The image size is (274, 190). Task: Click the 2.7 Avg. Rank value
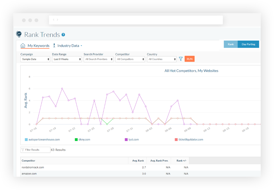click(144, 167)
